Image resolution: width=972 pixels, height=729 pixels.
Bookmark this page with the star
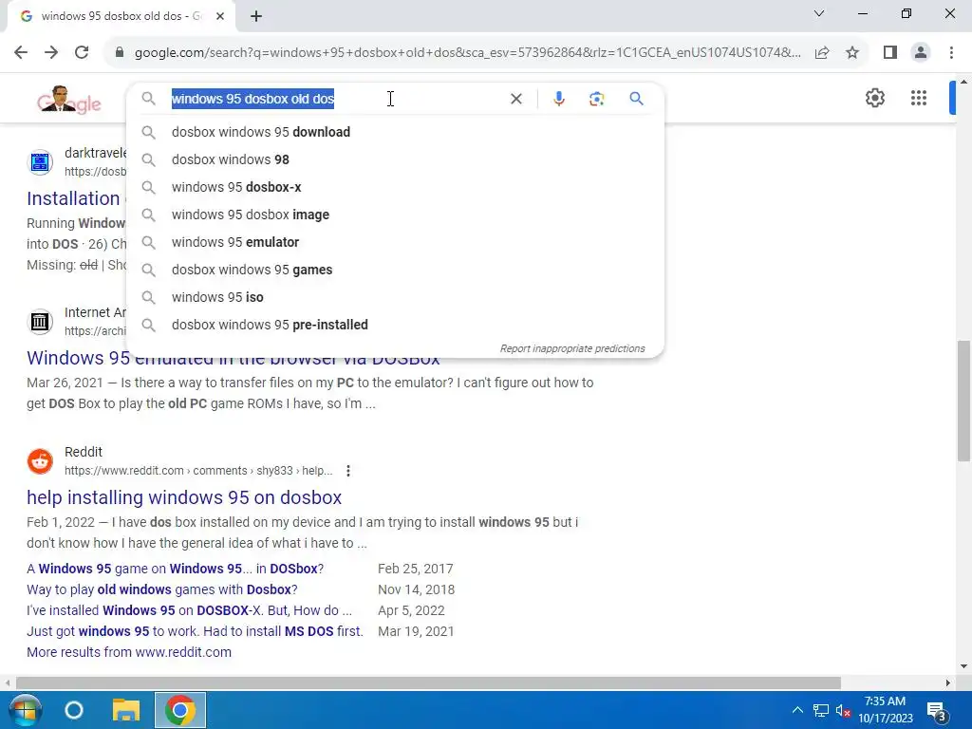[852, 52]
